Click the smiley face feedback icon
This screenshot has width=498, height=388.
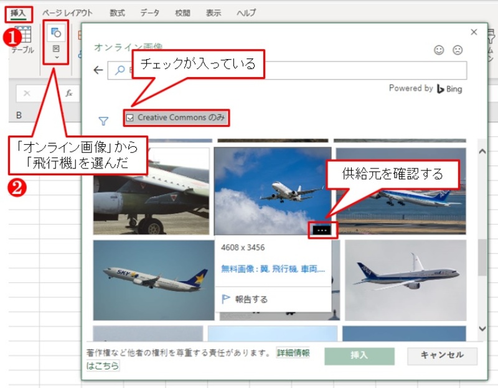(439, 50)
